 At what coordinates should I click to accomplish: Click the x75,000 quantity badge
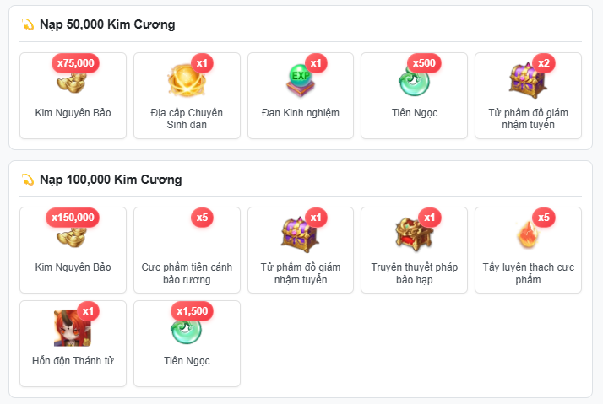click(75, 63)
